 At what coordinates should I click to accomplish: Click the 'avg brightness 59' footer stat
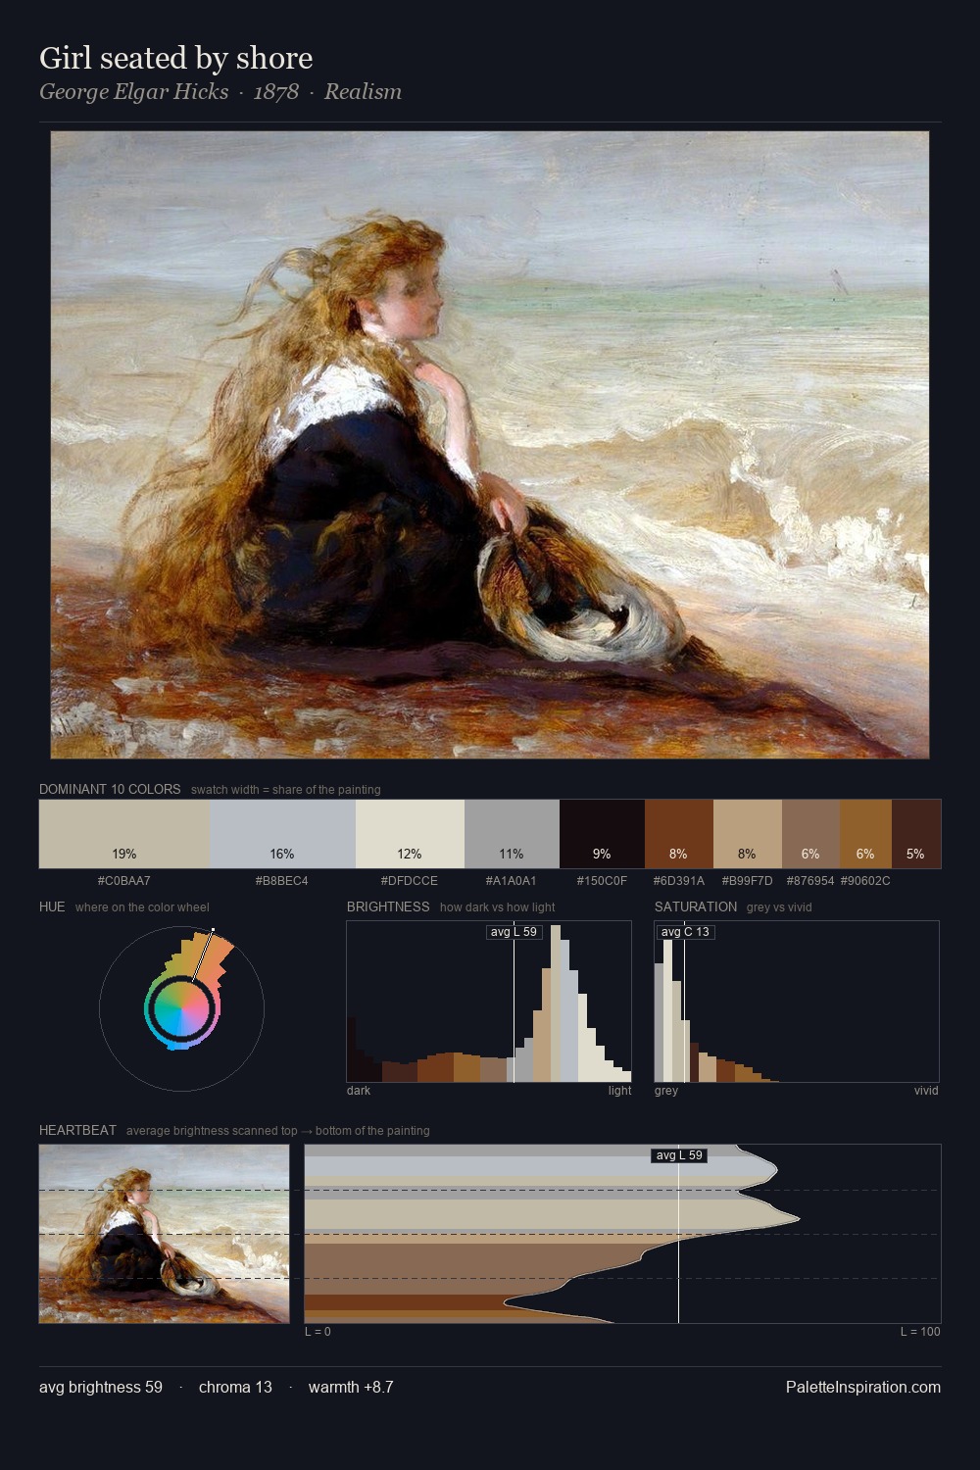pyautogui.click(x=101, y=1387)
